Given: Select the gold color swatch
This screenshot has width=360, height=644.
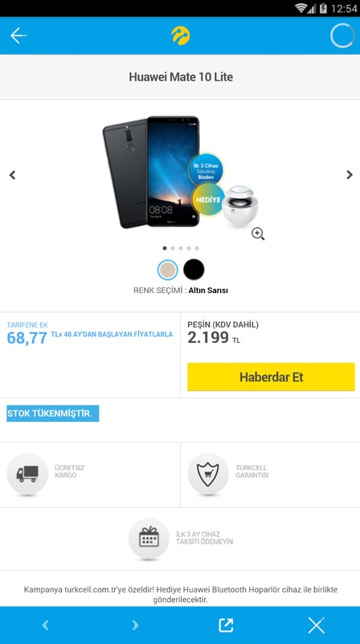Looking at the screenshot, I should click(x=168, y=270).
